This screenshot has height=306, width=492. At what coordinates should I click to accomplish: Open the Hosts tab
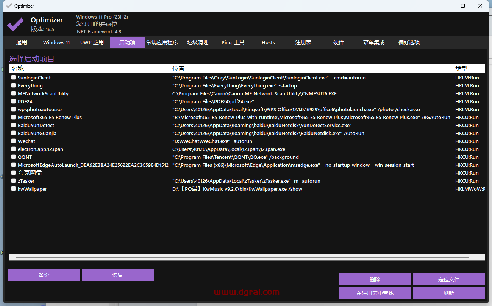[268, 42]
